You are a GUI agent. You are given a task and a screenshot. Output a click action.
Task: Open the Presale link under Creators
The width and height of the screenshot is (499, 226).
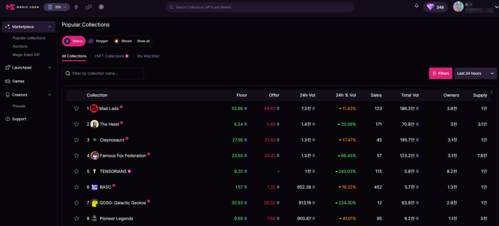(x=19, y=106)
